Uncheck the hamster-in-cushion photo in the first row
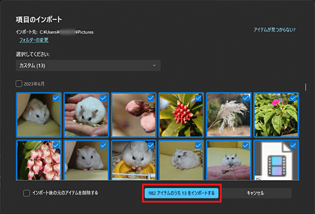The image size is (315, 214). pos(56,98)
